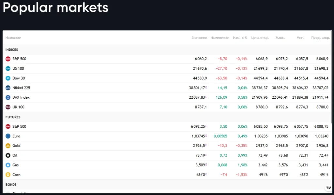Collapse the INDICES section header
The width and height of the screenshot is (334, 195).
[12, 49]
